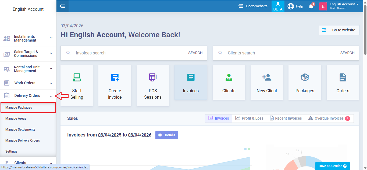
Task: Collapse sidebar with the back arrow icon
Action: tap(62, 6)
